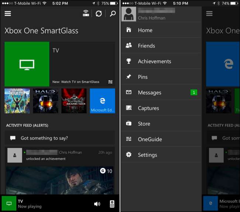Open the hamburger menu in left screen

[8, 14]
